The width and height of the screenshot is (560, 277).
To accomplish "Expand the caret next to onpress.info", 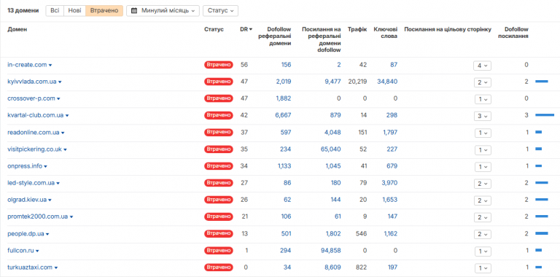I will [x=45, y=167].
